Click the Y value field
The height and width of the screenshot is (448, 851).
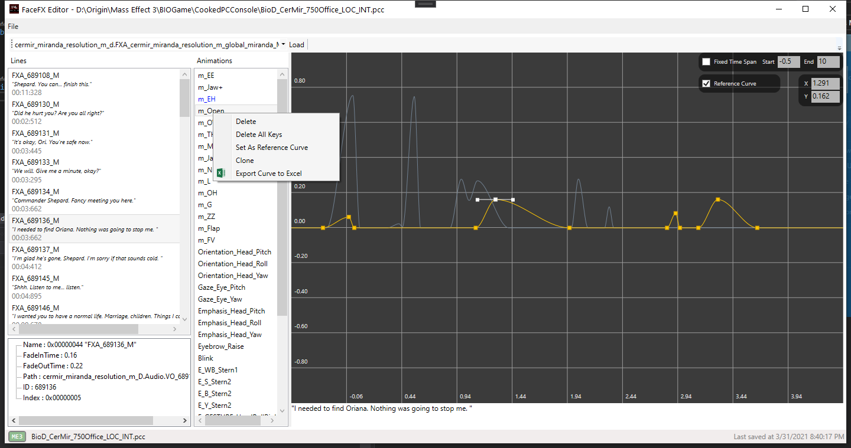click(826, 96)
